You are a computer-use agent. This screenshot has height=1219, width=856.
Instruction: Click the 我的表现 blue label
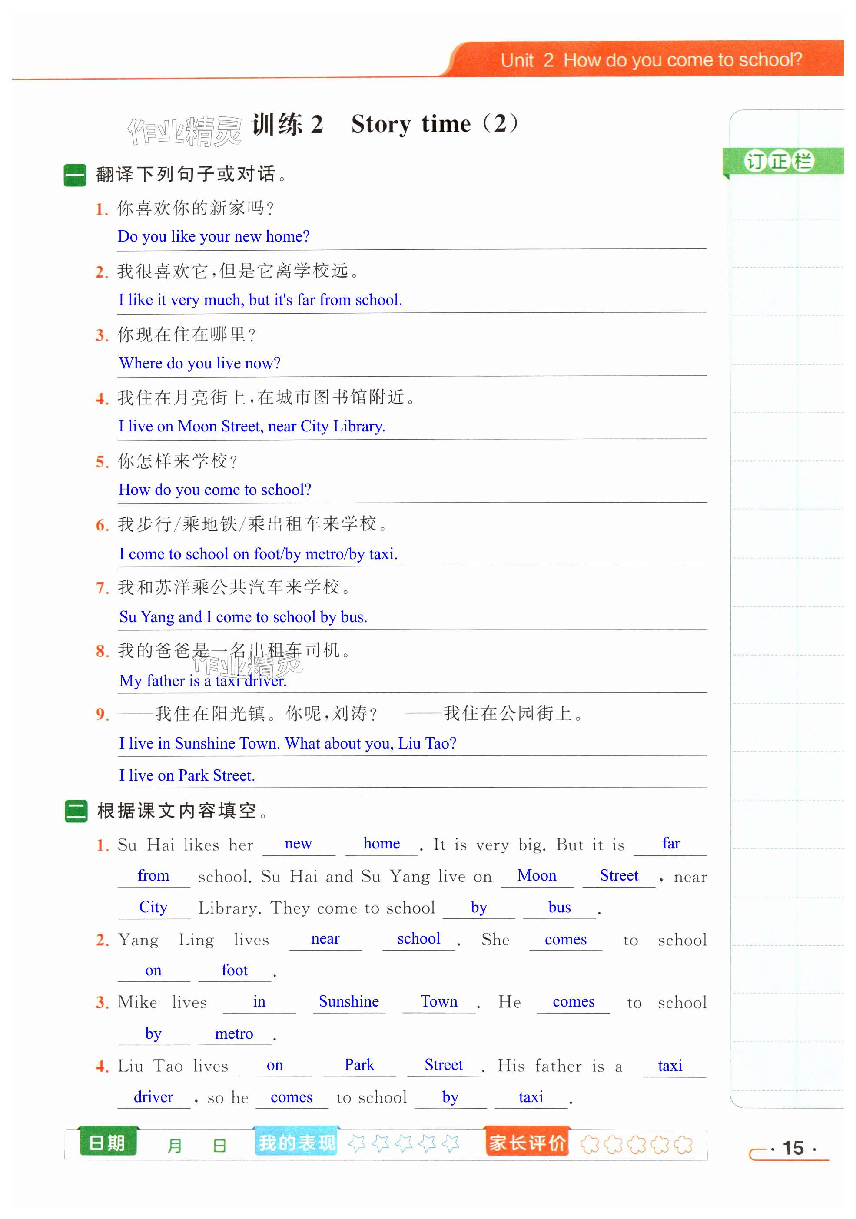pyautogui.click(x=296, y=1142)
